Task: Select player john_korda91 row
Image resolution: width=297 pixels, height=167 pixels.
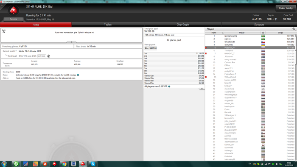Action: point(250,121)
